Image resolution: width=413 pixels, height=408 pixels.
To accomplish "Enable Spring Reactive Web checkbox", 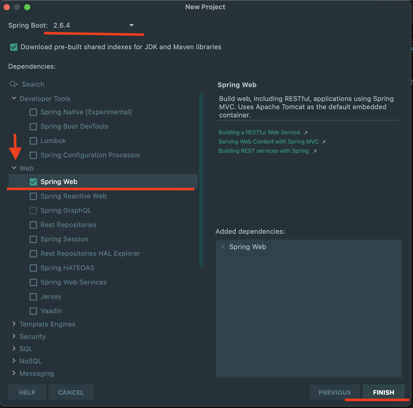I will click(x=33, y=196).
